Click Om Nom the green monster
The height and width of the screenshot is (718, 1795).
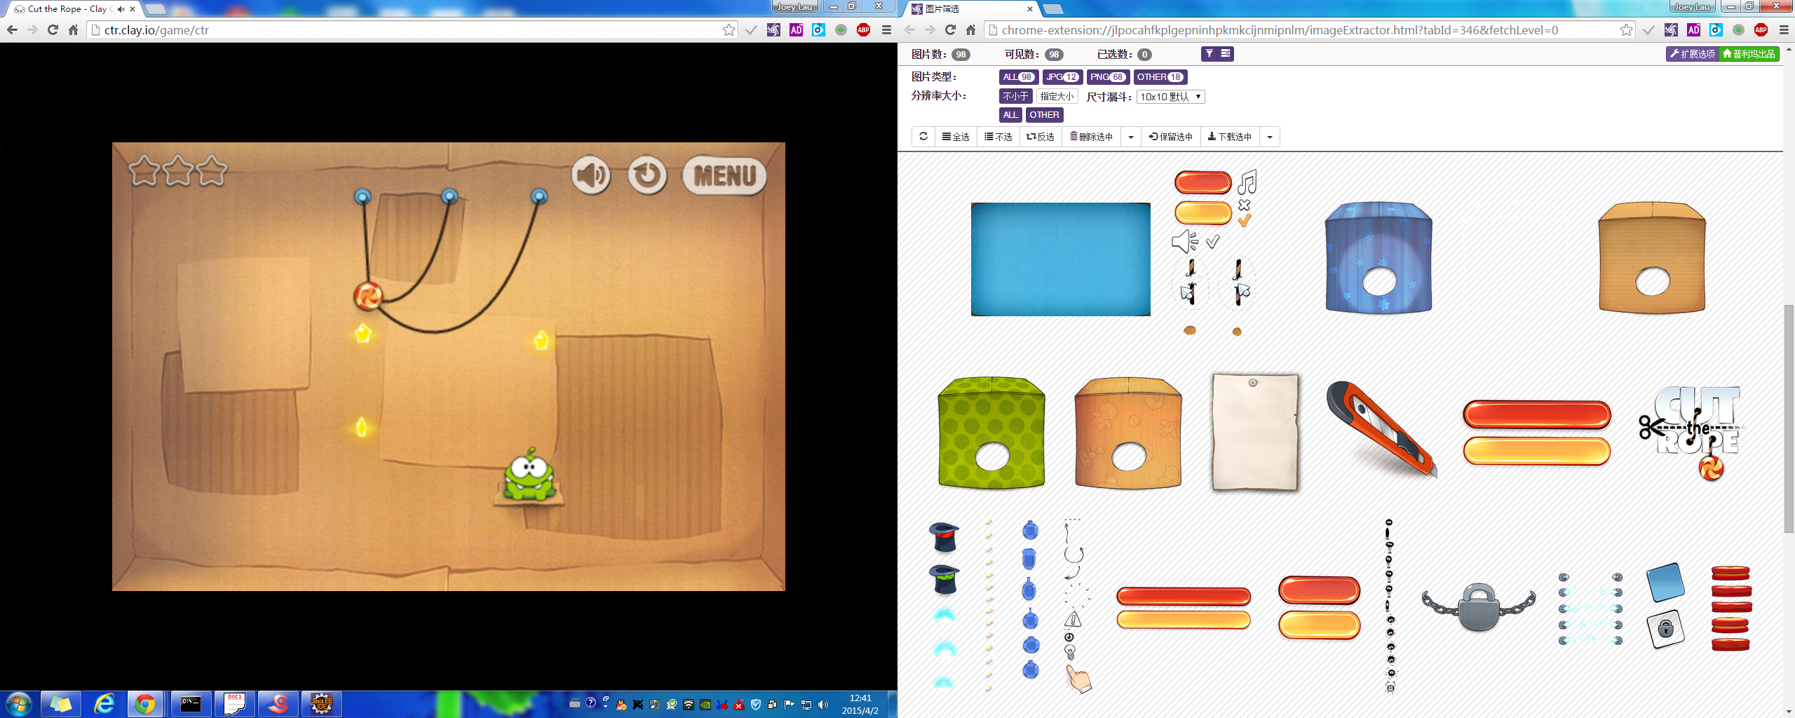pyautogui.click(x=530, y=475)
